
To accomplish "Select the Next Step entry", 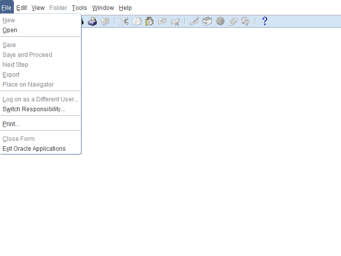I will tap(41, 65).
